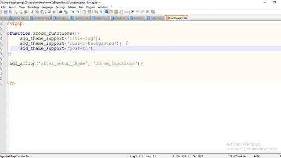The width and height of the screenshot is (281, 158).
Task: Undo with the green arrow icon
Action: click(x=49, y=12)
